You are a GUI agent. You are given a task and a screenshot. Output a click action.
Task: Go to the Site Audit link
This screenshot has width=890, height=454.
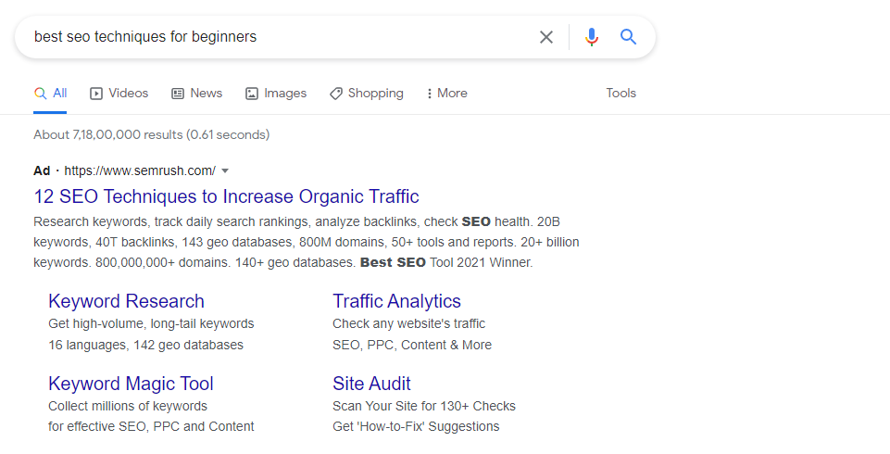point(371,384)
